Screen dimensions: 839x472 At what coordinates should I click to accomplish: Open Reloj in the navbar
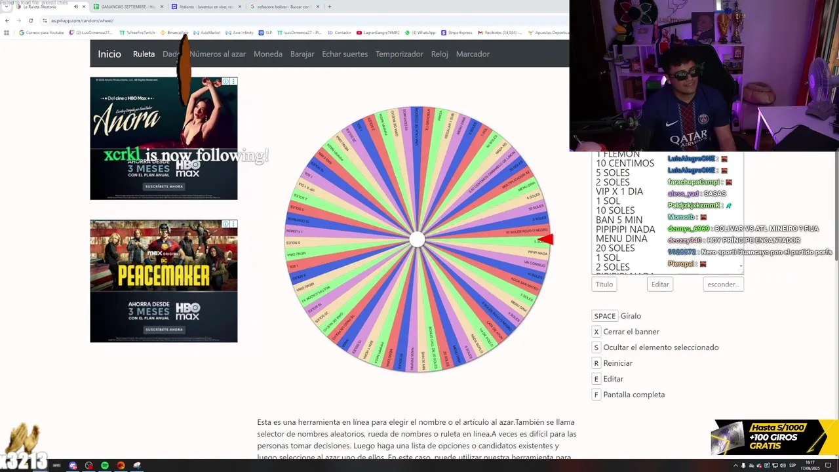[440, 54]
